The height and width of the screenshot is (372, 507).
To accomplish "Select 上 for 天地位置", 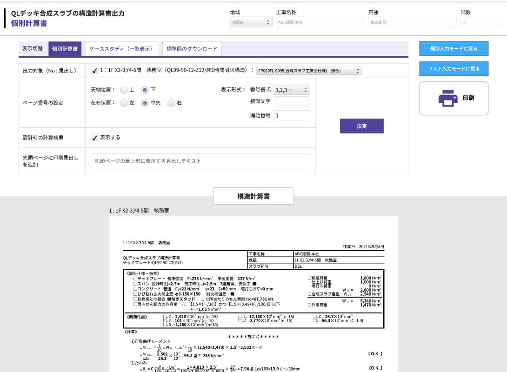I will pos(124,90).
